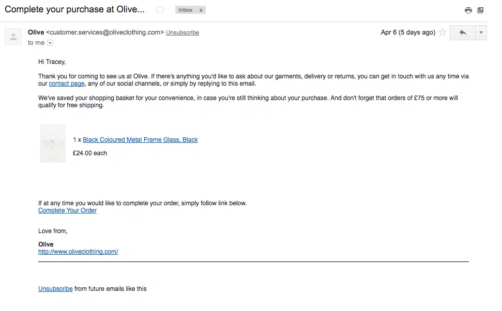Click bottom Unsubscribe from future emails link

(55, 289)
